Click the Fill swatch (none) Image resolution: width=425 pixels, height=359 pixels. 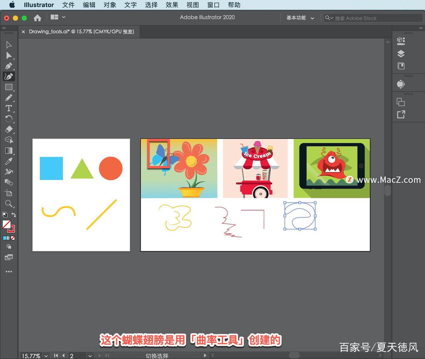[x=6, y=224]
